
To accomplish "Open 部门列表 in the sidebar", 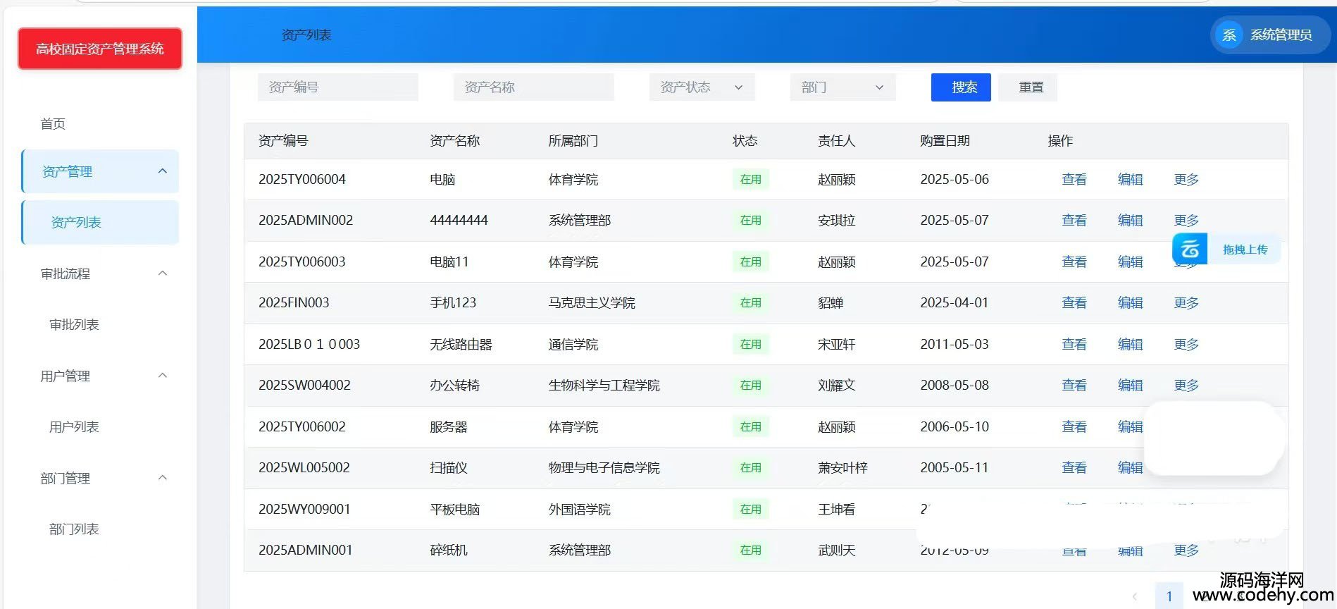I will (x=74, y=529).
